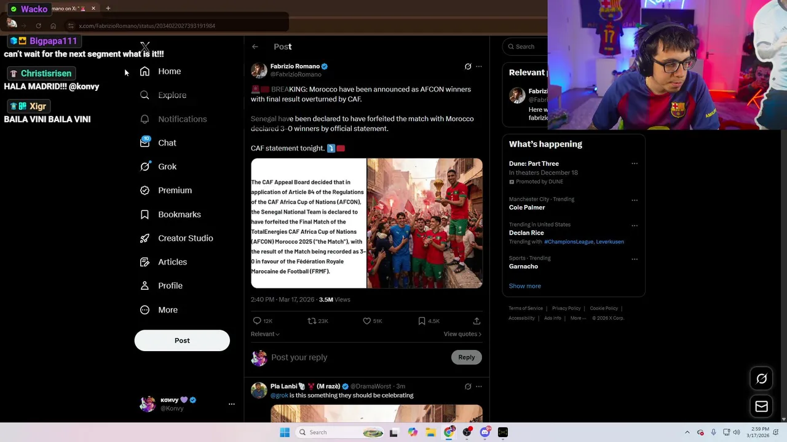Open the Garnacho trending topic
Screen dimensions: 787x442
click(x=523, y=266)
